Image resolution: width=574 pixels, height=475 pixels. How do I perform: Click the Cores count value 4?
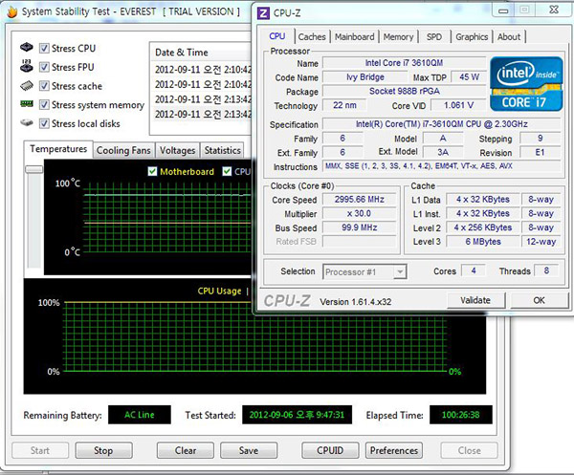(x=474, y=270)
